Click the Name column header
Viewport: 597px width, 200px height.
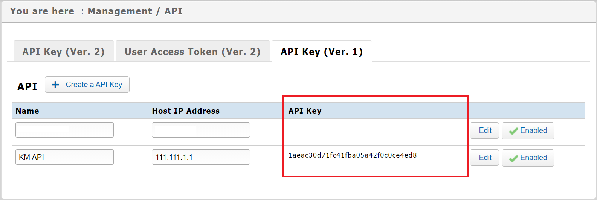point(27,111)
